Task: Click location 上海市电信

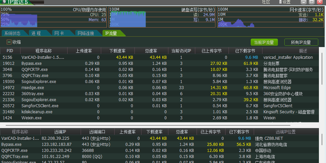Action: (265, 156)
